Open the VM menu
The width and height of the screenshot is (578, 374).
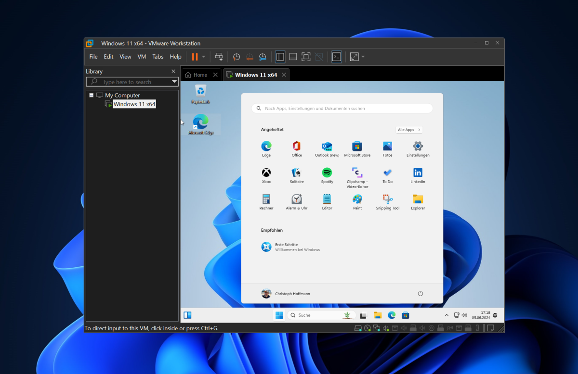coord(142,56)
